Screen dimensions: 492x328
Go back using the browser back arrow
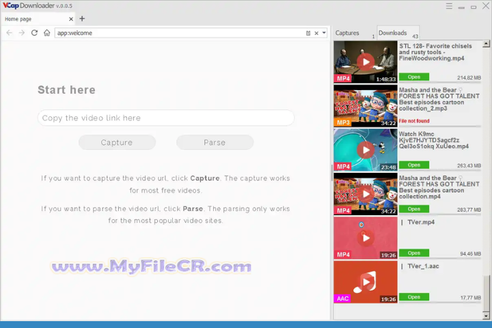[x=9, y=33]
